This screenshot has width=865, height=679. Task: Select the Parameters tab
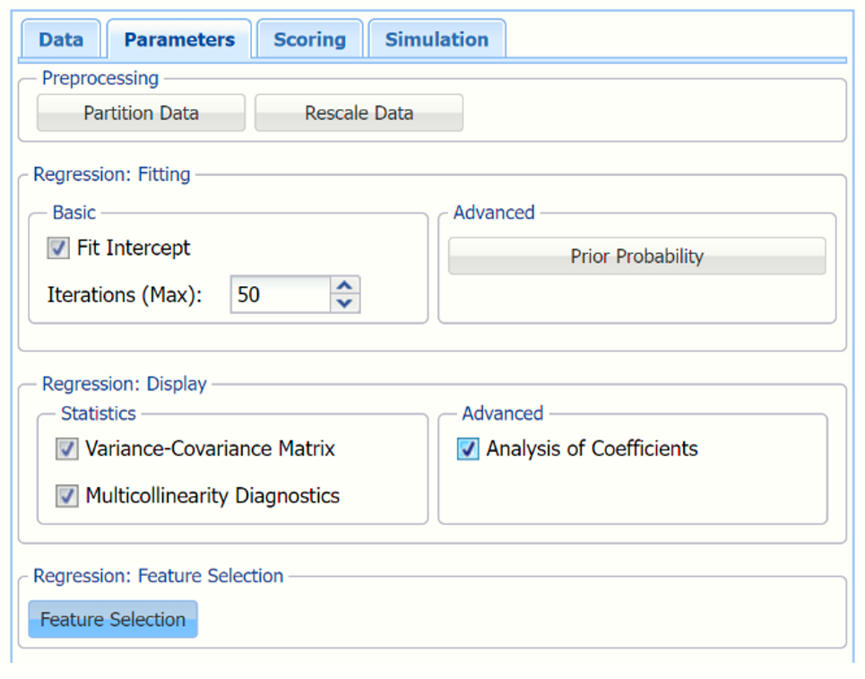coord(179,39)
